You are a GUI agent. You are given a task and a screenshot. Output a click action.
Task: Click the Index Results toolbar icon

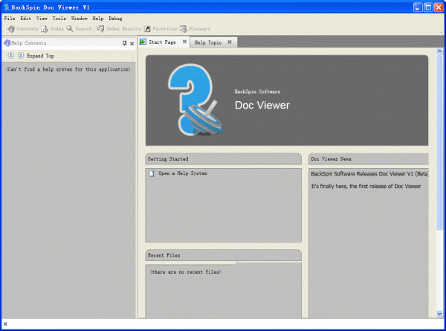(x=100, y=29)
